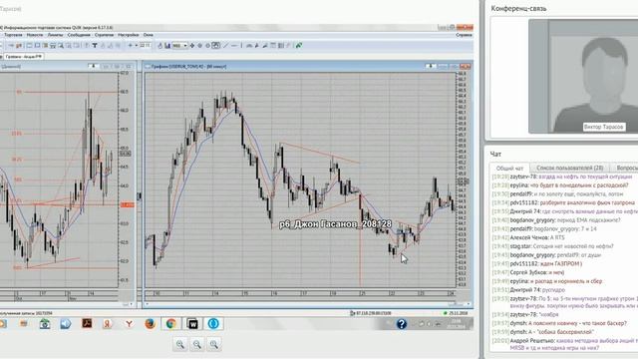Click the dymsh message asking about баскер

pos(559,323)
